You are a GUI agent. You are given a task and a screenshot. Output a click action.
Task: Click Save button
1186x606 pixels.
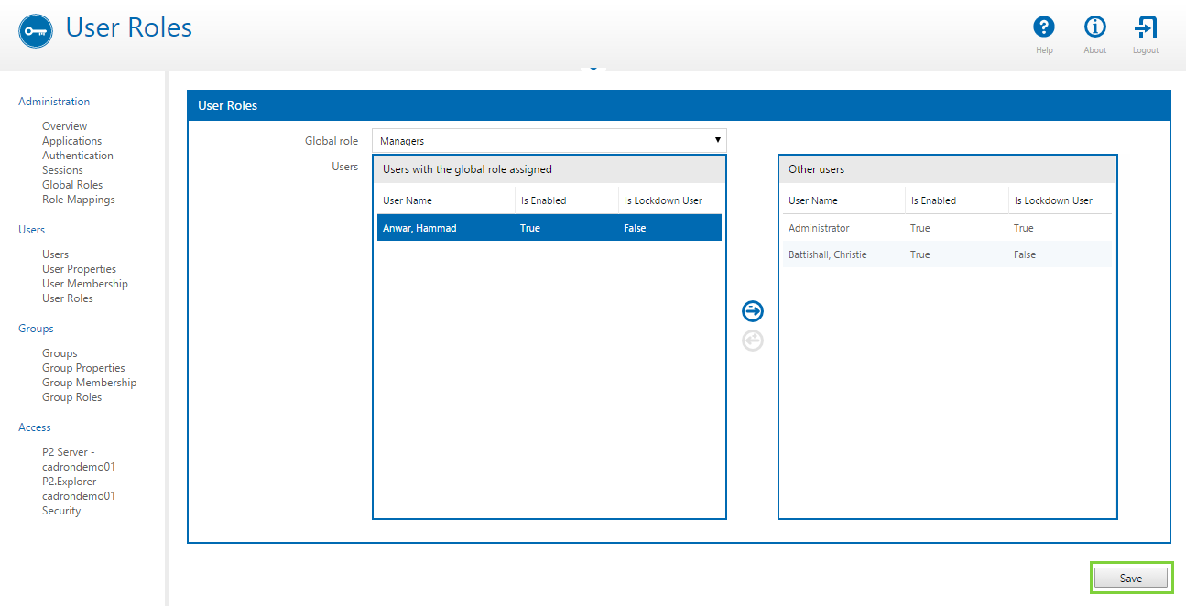tap(1131, 579)
